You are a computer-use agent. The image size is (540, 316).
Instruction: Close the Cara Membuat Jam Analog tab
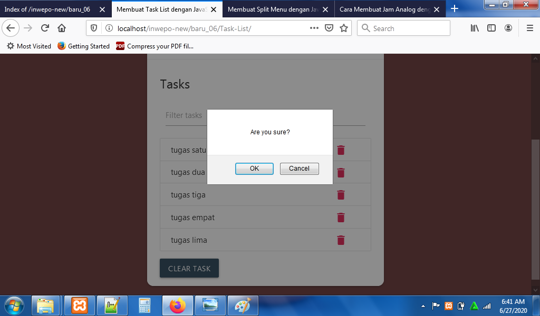(x=437, y=9)
